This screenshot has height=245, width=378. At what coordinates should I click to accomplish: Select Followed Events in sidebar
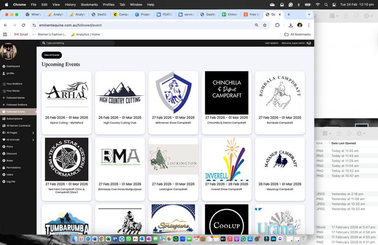(x=18, y=112)
